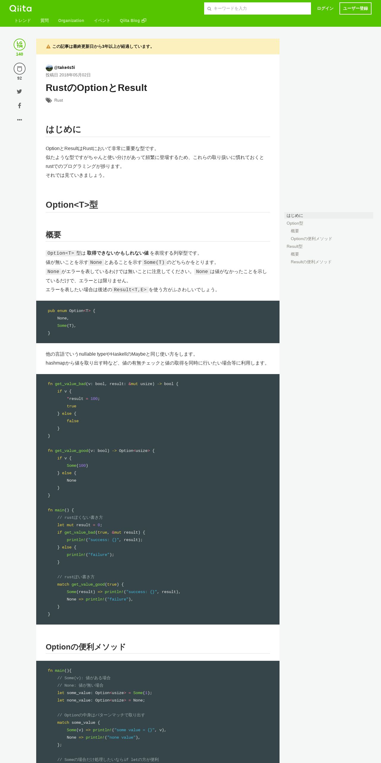This screenshot has width=381, height=763.
Task: Click the external link icon by Qiita Blog
Action: [144, 21]
